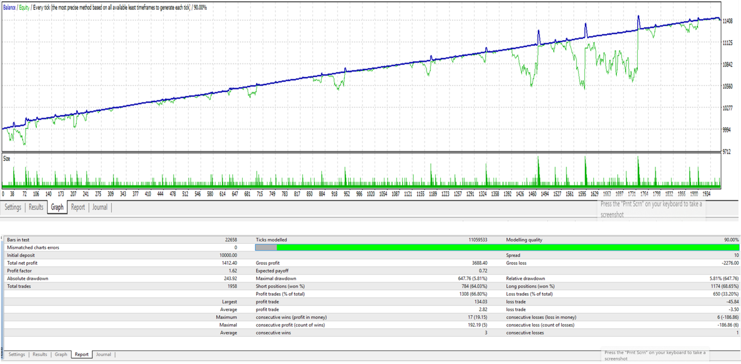Select absolute drawdown value 243.92

231,278
